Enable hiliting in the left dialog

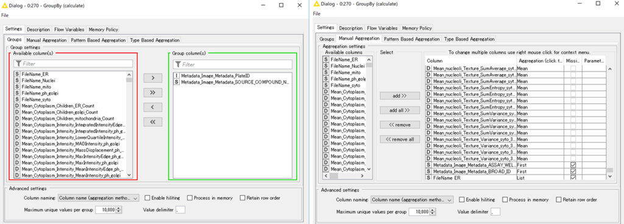click(147, 198)
